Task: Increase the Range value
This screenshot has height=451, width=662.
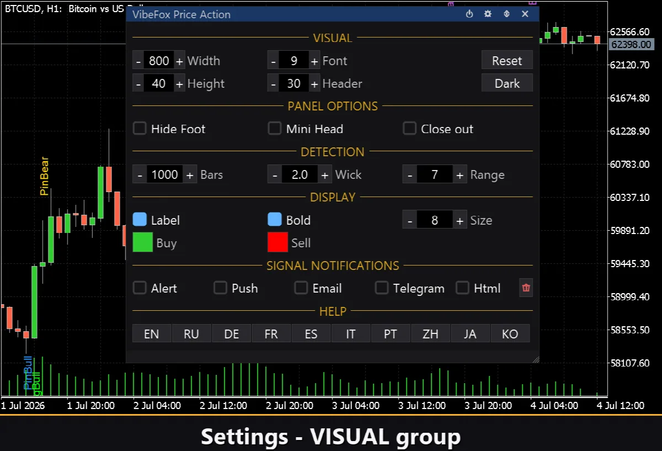Action: point(460,175)
